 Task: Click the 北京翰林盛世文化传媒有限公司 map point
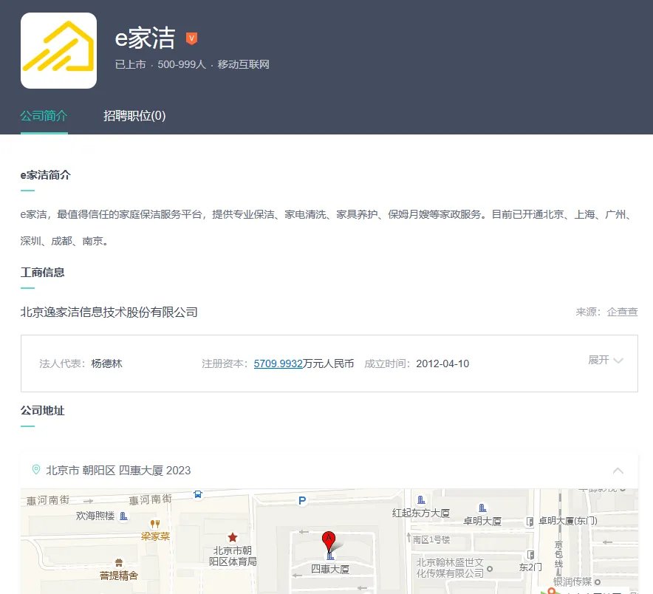[x=490, y=569]
